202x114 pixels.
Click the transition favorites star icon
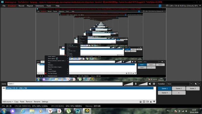point(196,84)
